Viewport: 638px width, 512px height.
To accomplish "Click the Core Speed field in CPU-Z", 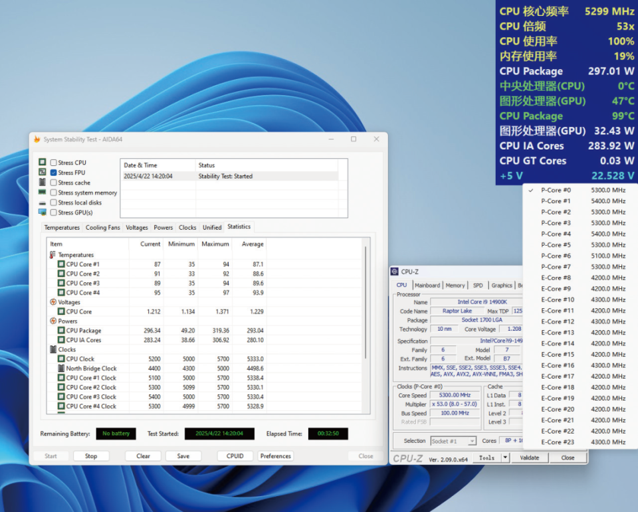I will (x=455, y=395).
